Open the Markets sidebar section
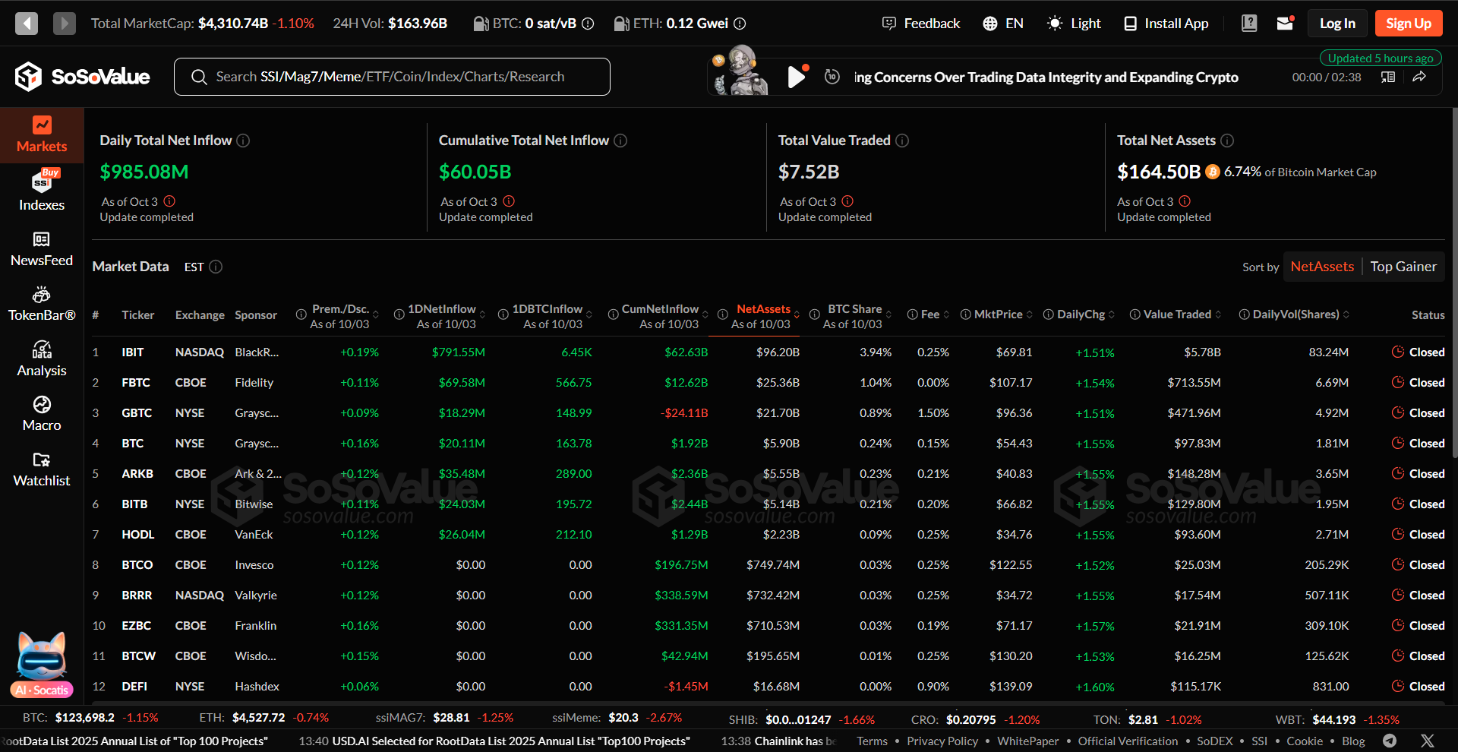This screenshot has height=752, width=1458. [x=42, y=135]
